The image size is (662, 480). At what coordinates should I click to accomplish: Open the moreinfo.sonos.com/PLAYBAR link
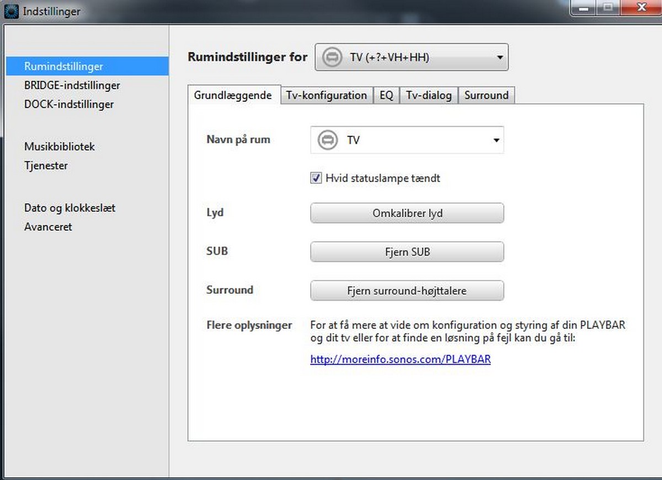click(401, 359)
